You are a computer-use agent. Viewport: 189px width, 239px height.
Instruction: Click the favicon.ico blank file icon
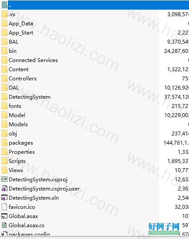(4, 207)
